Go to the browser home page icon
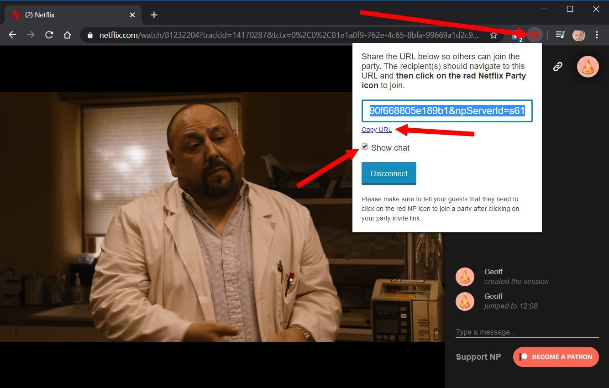The height and width of the screenshot is (388, 609). [67, 35]
